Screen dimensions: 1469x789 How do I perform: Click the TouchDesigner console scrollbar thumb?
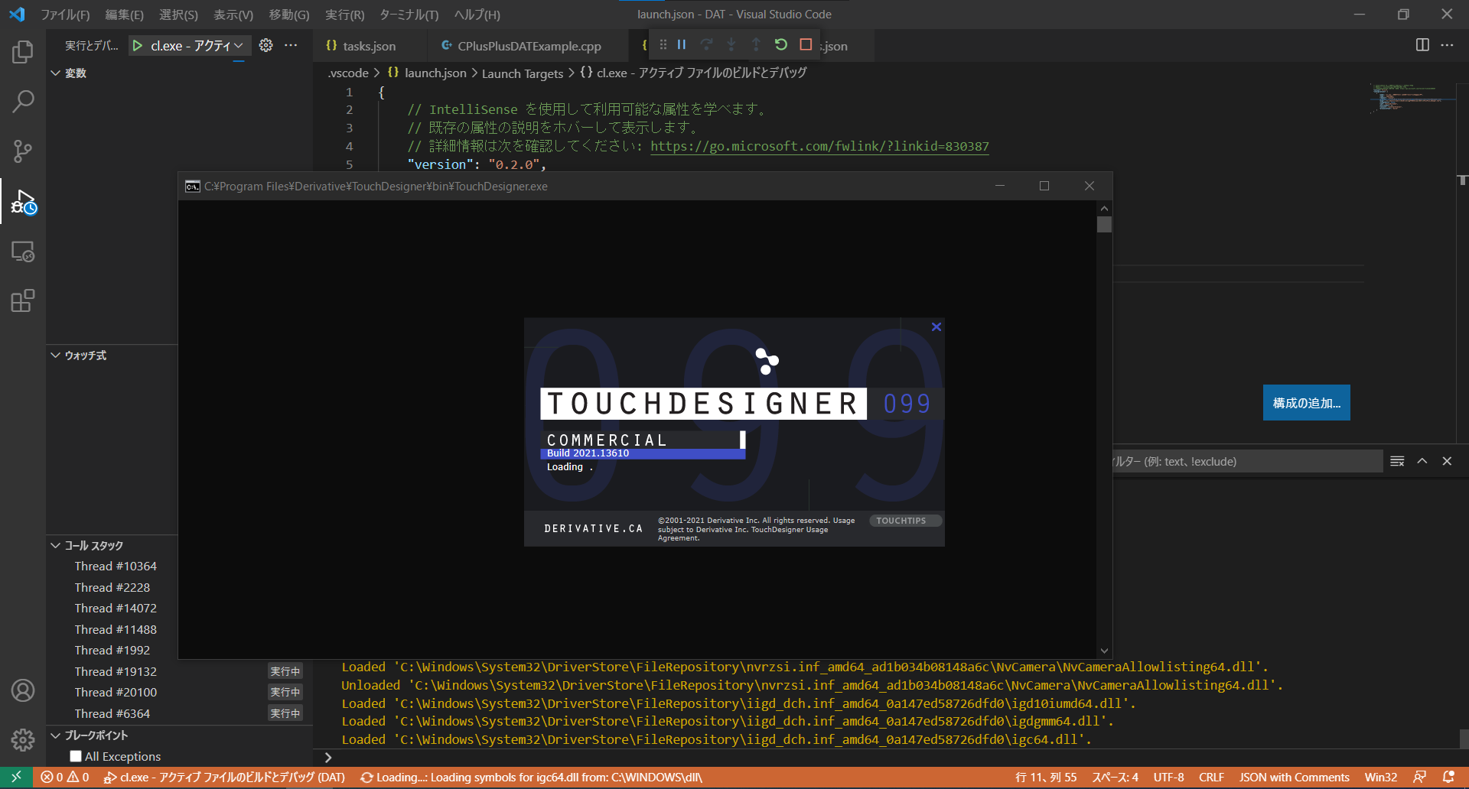[1104, 225]
